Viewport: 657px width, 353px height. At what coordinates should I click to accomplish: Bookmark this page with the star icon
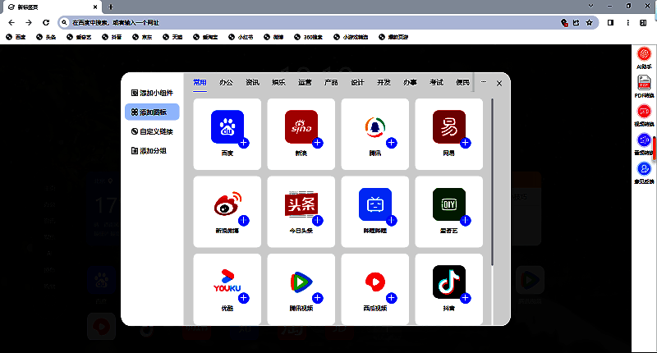pos(589,23)
